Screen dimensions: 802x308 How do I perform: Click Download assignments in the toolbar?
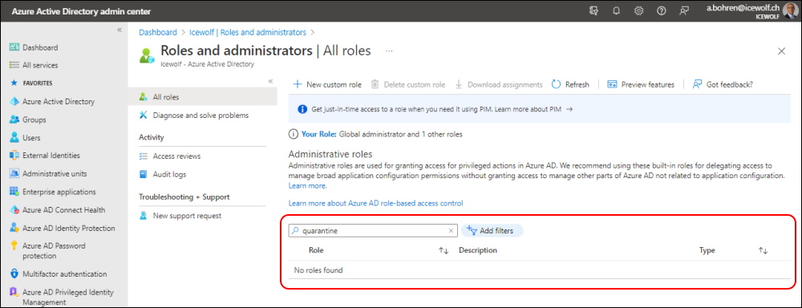point(499,84)
